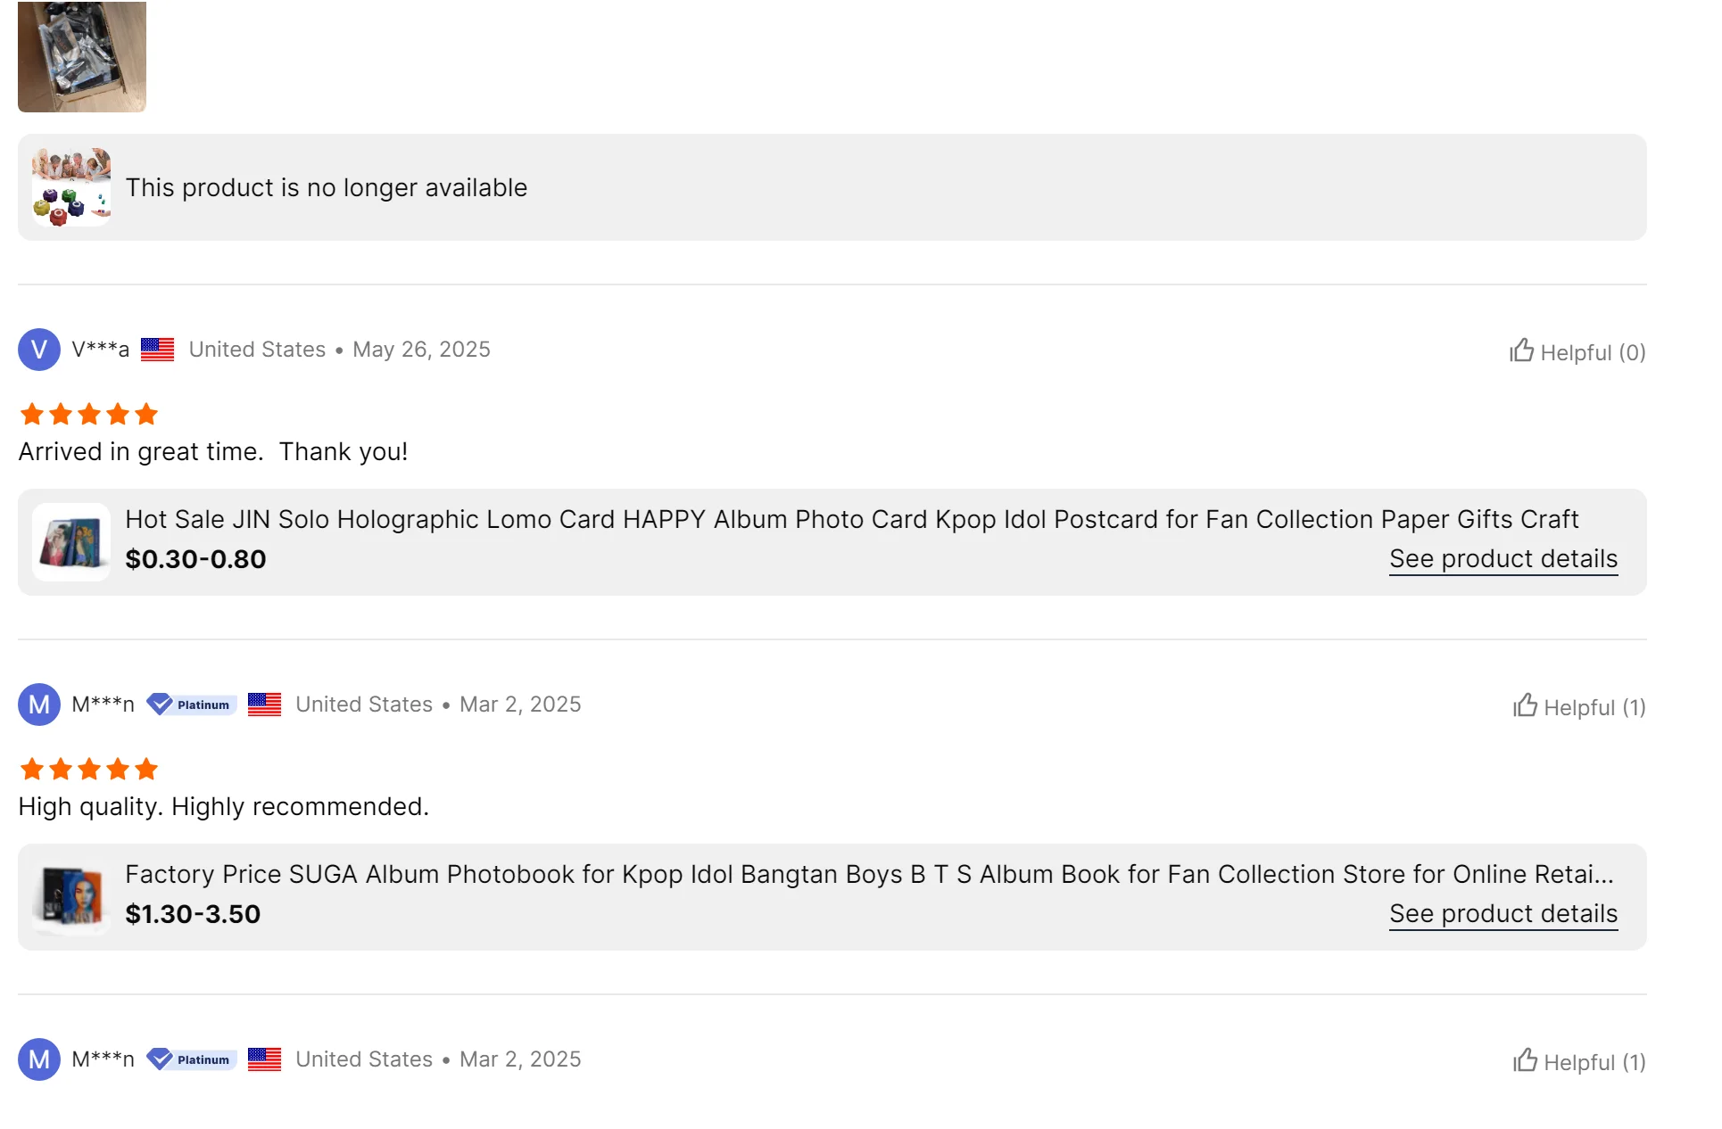This screenshot has width=1722, height=1129.
Task: Click the unavailable product's thumbnail image
Action: pyautogui.click(x=71, y=187)
